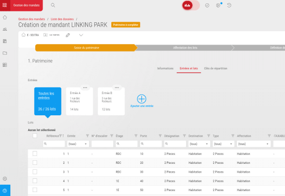Viewport: 285px width, 196px height.
Task: Go to Affectation des lots step
Action: 185,48
